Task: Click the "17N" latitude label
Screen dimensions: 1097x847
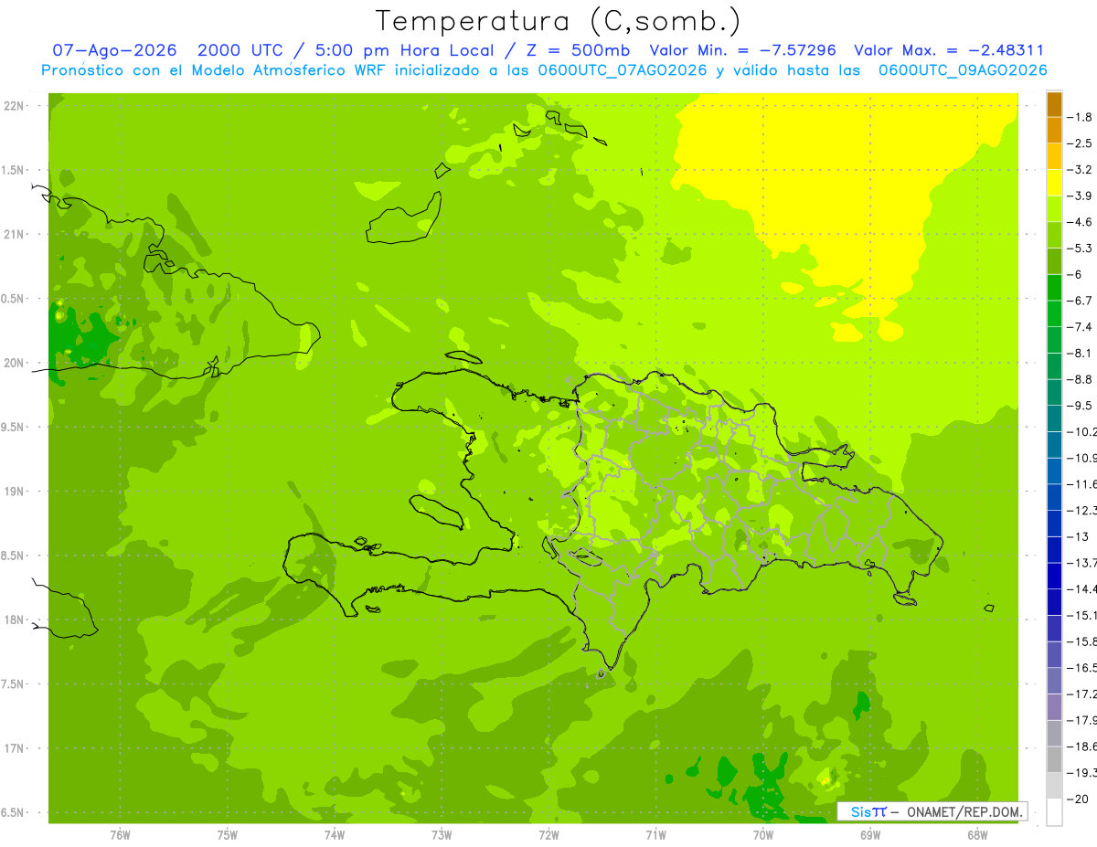Action: (x=15, y=749)
